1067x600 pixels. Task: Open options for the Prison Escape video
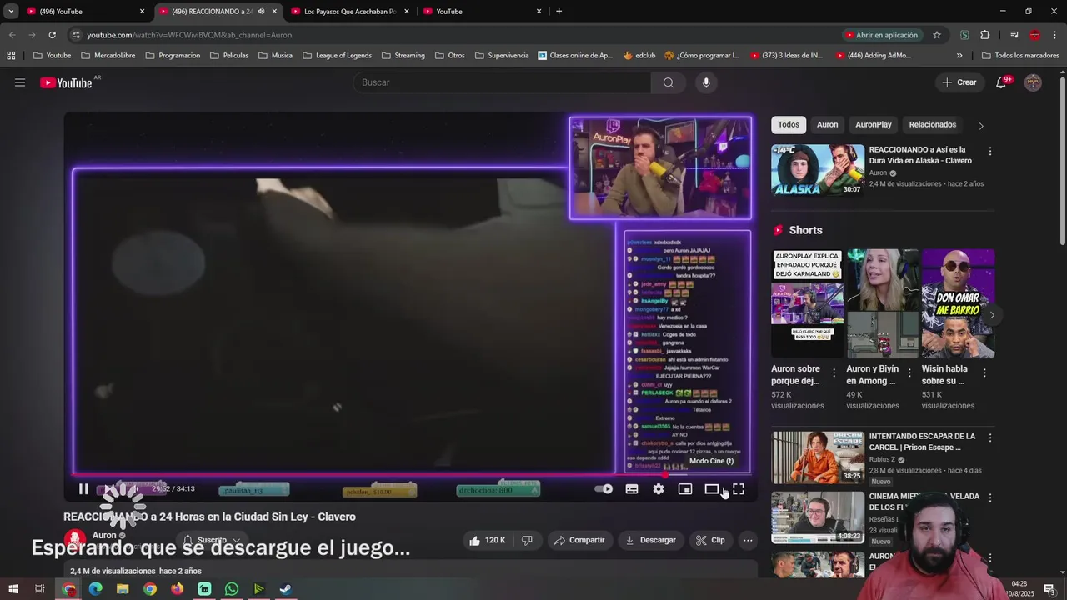tap(990, 437)
